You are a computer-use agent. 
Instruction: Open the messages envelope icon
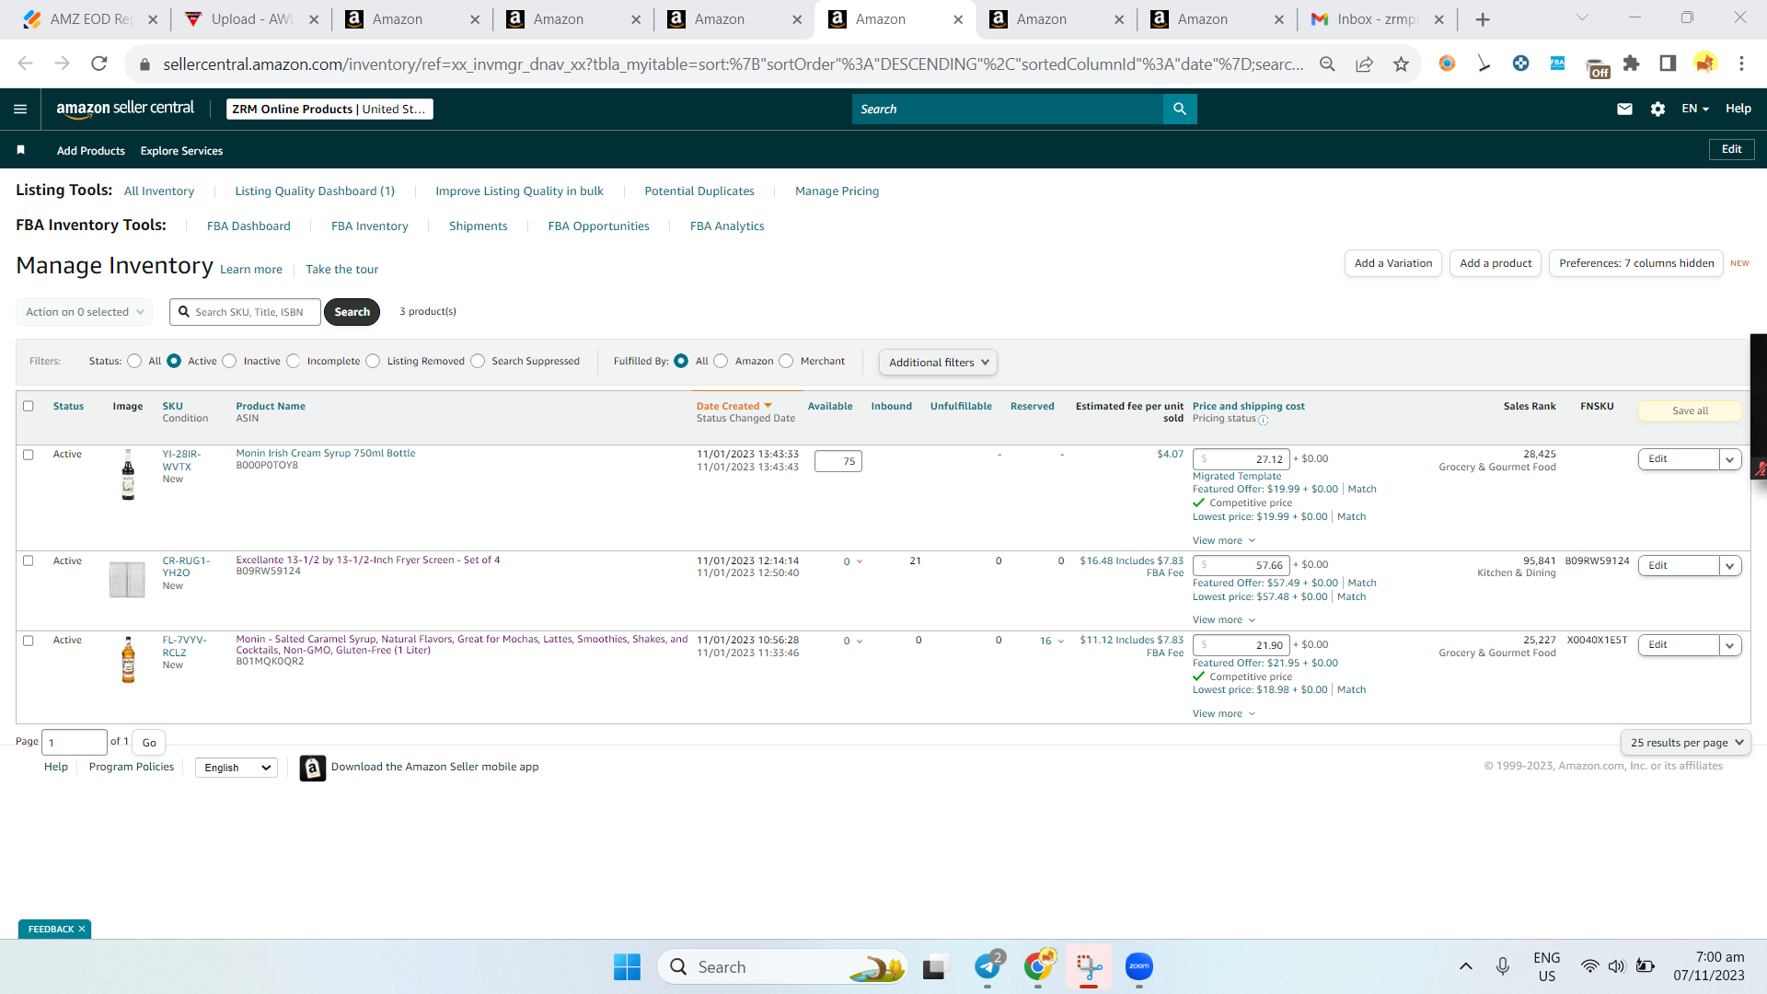pos(1624,109)
